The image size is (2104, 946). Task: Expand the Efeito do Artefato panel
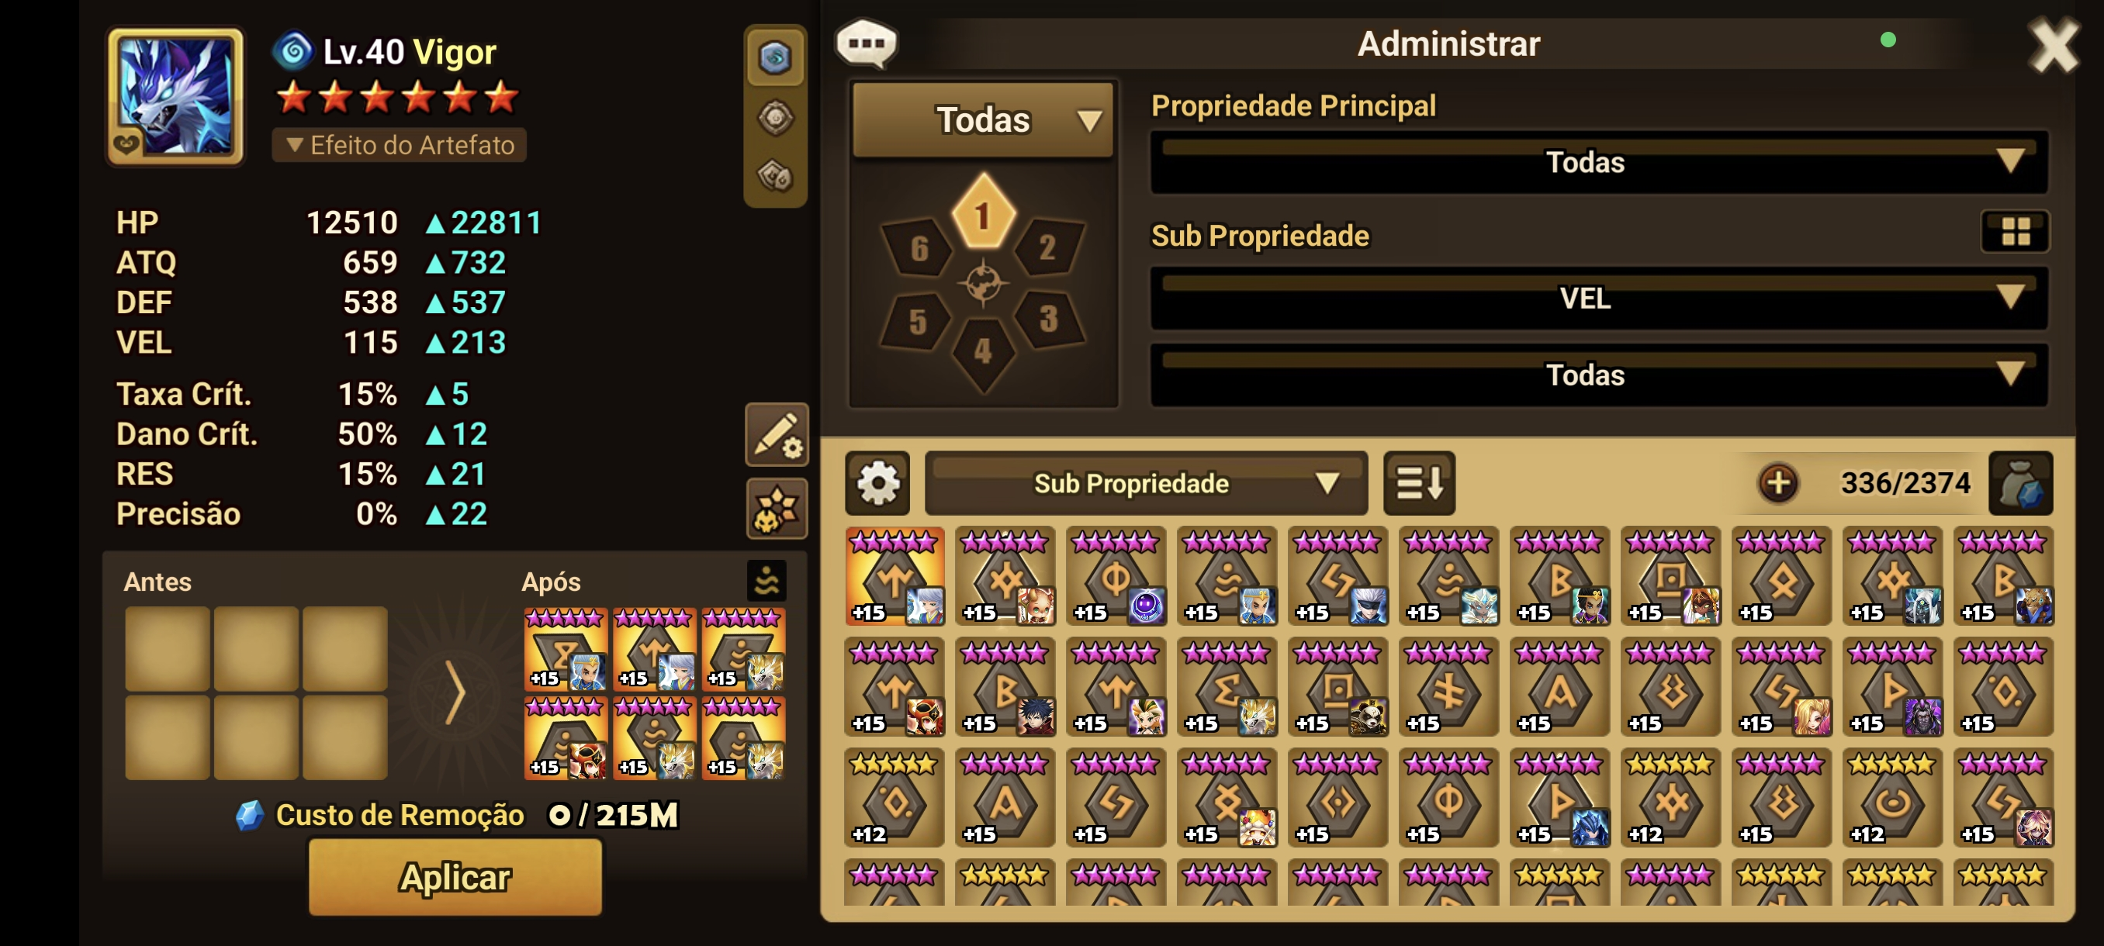(400, 145)
